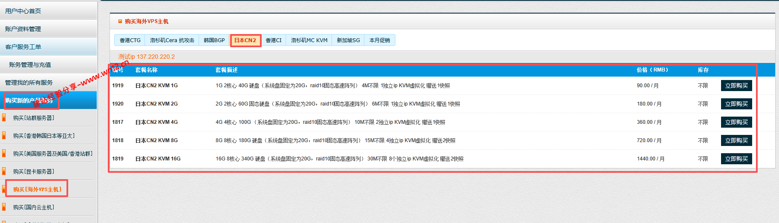Switch to 韩国BGP tab

pos(214,40)
